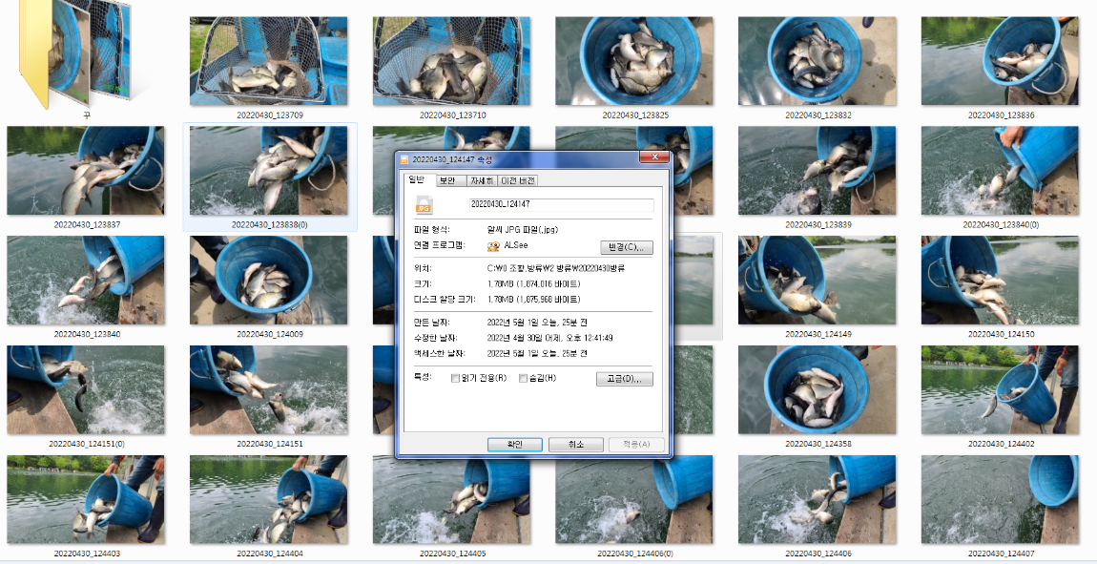The width and height of the screenshot is (1097, 564).
Task: Click the JPG file type icon
Action: [423, 205]
